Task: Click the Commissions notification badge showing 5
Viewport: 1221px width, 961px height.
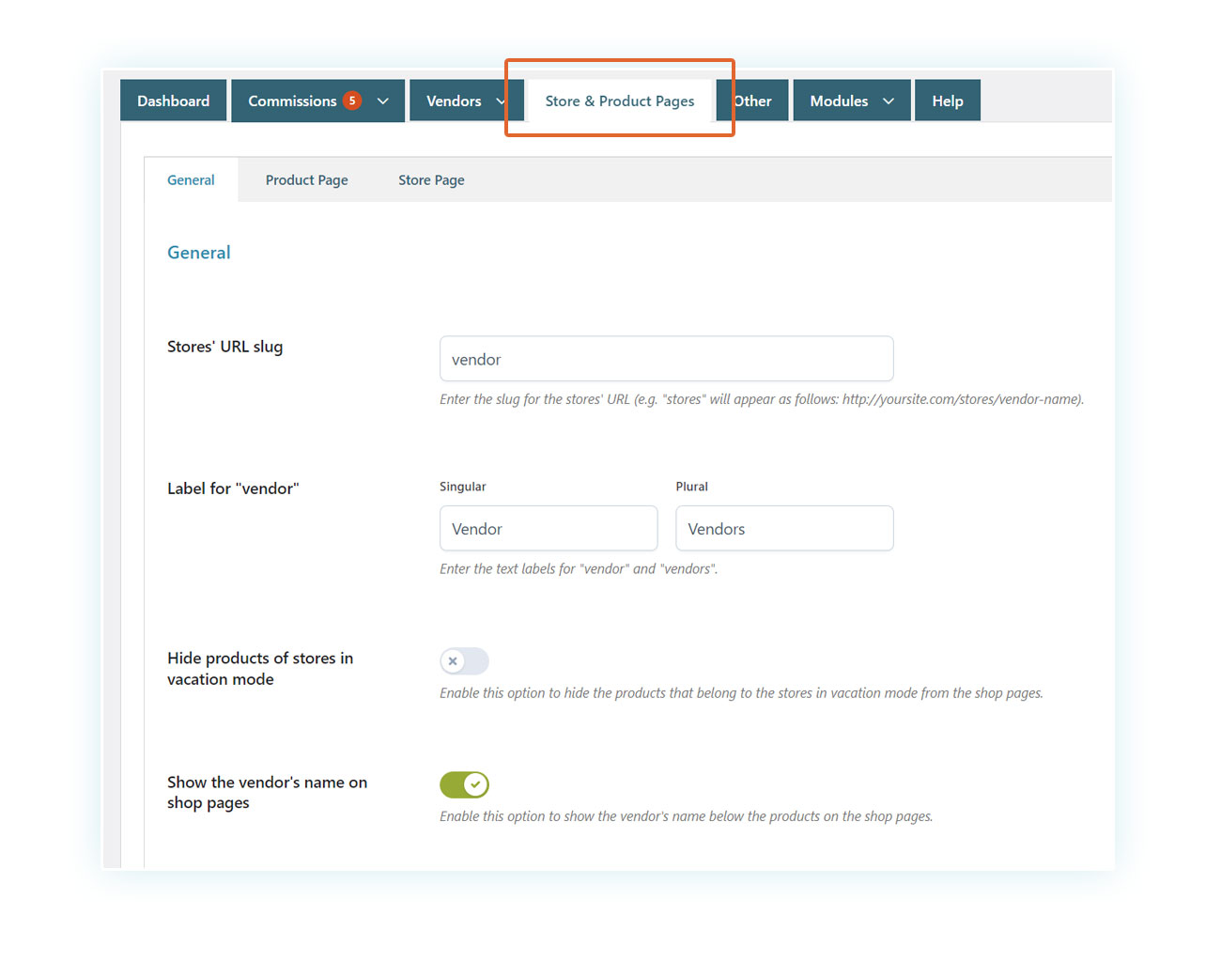Action: tap(352, 101)
